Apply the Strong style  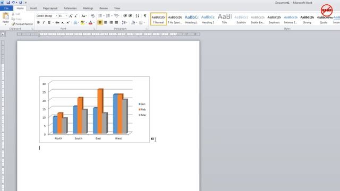[307, 19]
